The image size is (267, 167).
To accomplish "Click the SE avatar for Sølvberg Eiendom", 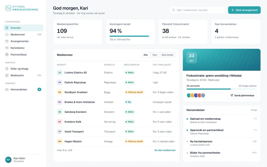I will tap(60, 112).
